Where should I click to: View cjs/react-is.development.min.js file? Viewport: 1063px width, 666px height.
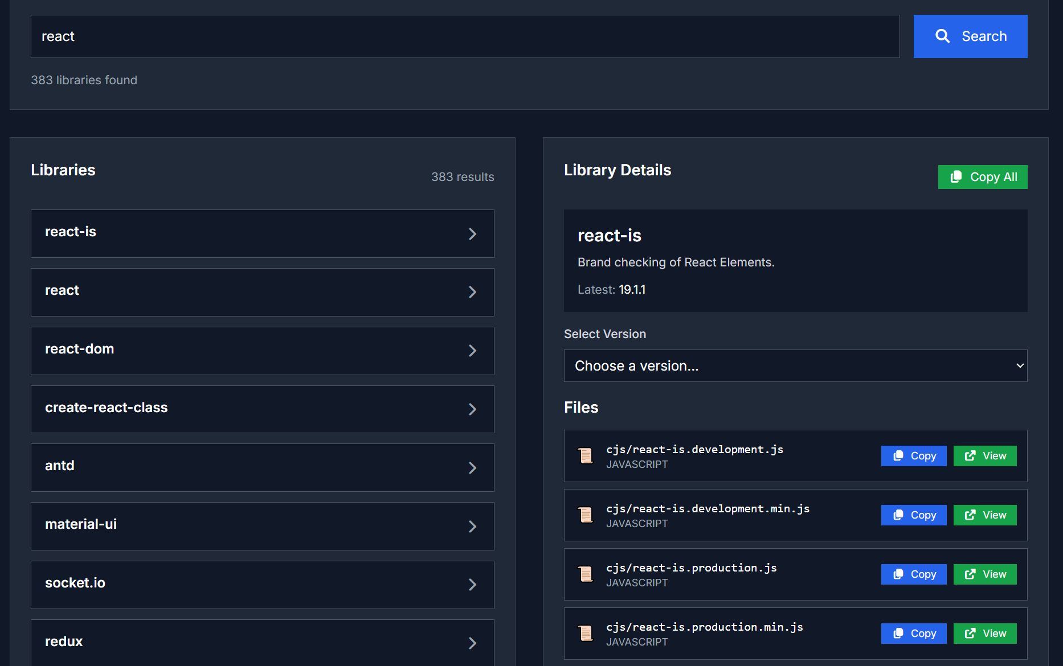[x=984, y=515]
